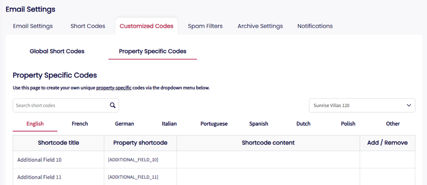Viewport: 427px width, 185px height.
Task: Open the Italian language tab
Action: click(x=169, y=124)
